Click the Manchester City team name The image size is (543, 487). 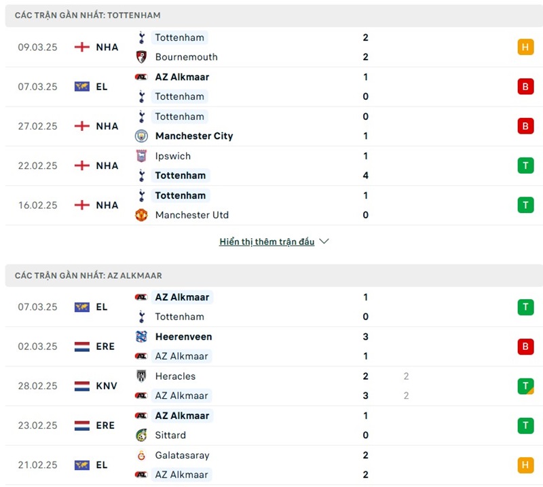click(194, 136)
